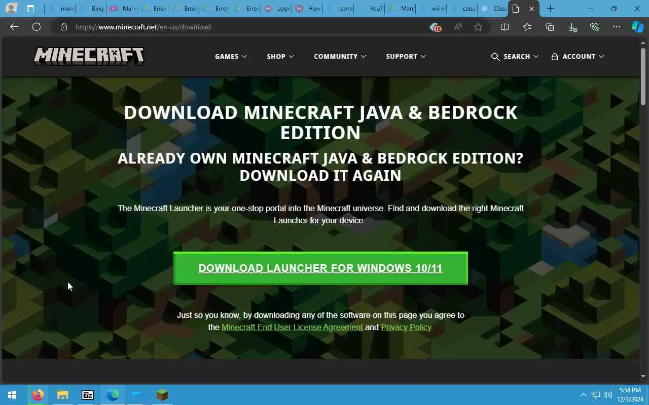Refresh the Minecraft download page
This screenshot has width=649, height=405.
coord(37,27)
